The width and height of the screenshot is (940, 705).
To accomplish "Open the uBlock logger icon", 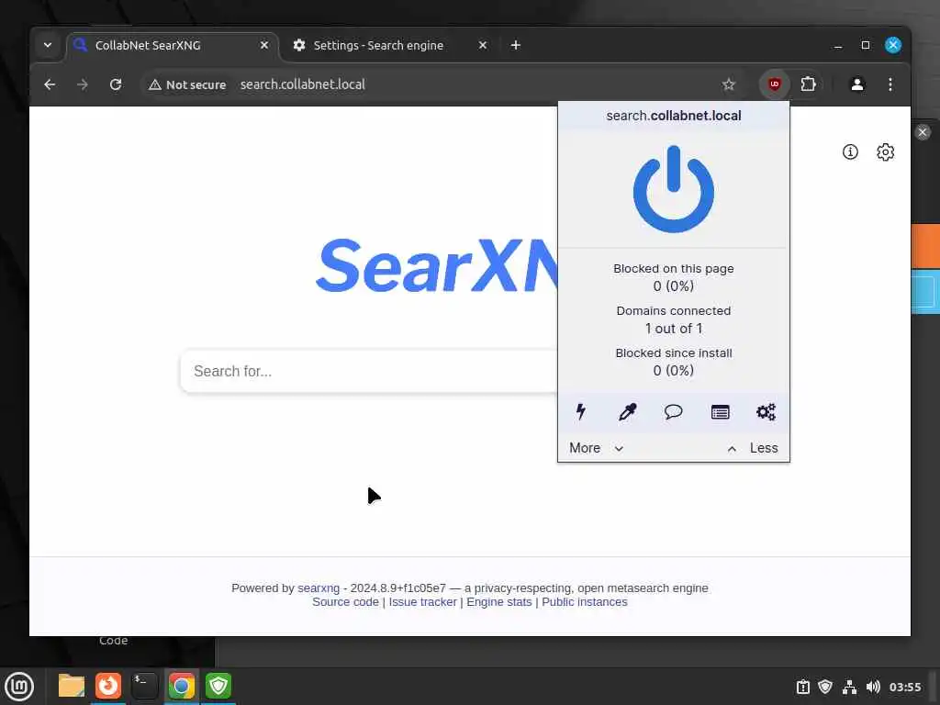I will coord(720,412).
